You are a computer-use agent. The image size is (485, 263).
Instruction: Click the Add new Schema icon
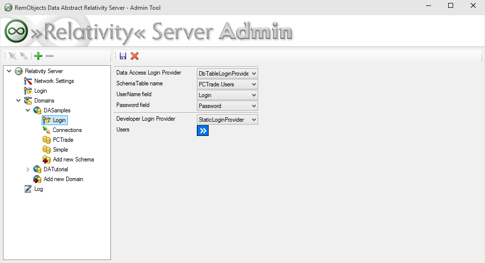47,159
